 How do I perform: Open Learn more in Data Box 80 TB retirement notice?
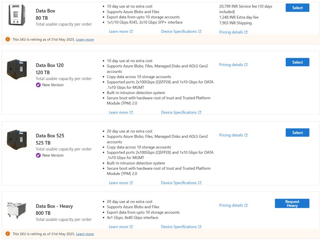click(85, 40)
